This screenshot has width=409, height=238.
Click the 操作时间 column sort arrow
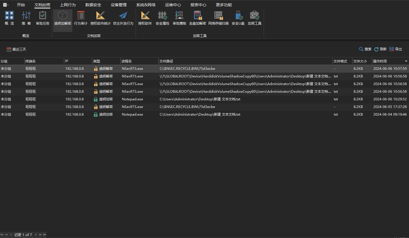click(x=406, y=61)
